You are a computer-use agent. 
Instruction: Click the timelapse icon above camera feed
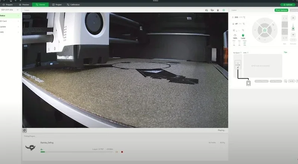[218, 10]
